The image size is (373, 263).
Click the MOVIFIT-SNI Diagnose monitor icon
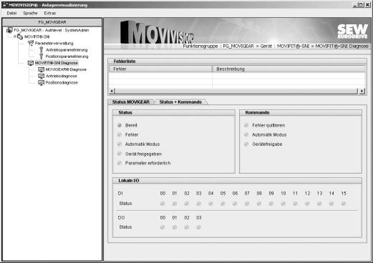[31, 63]
